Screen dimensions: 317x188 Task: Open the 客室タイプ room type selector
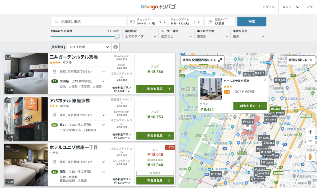pos(220,22)
